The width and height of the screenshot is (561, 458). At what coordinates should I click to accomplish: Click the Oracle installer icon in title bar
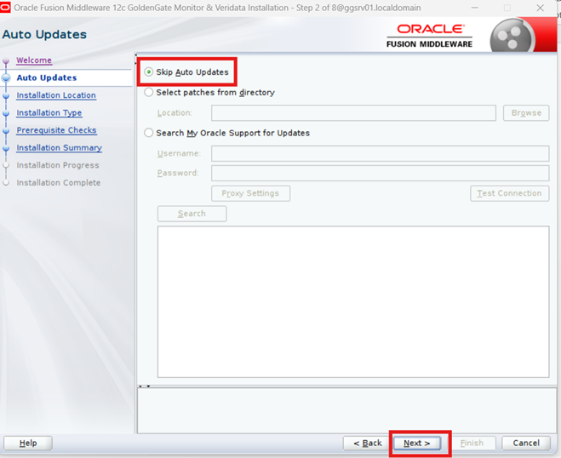6,8
